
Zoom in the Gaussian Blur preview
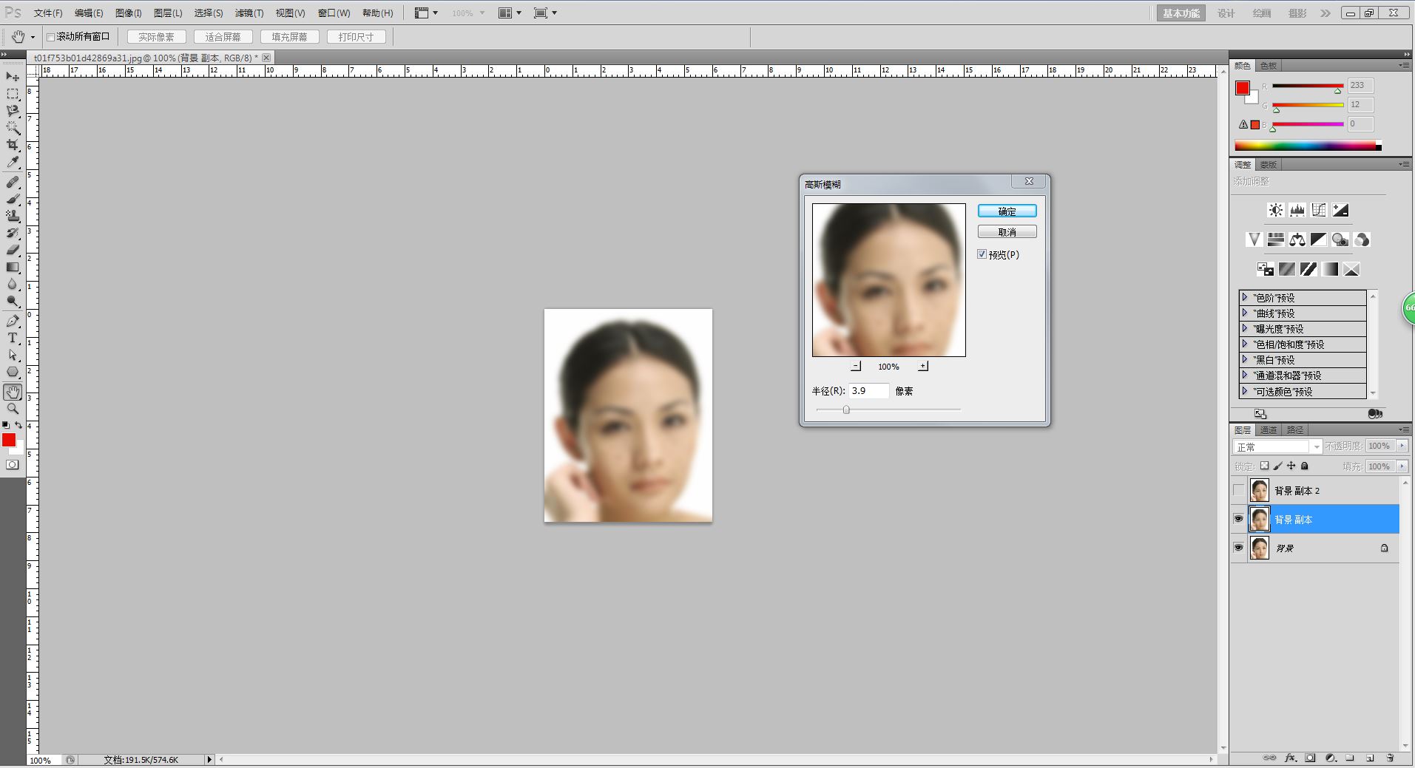(x=922, y=366)
